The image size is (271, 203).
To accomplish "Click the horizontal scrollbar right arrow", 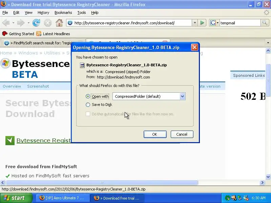I will [x=263, y=182].
